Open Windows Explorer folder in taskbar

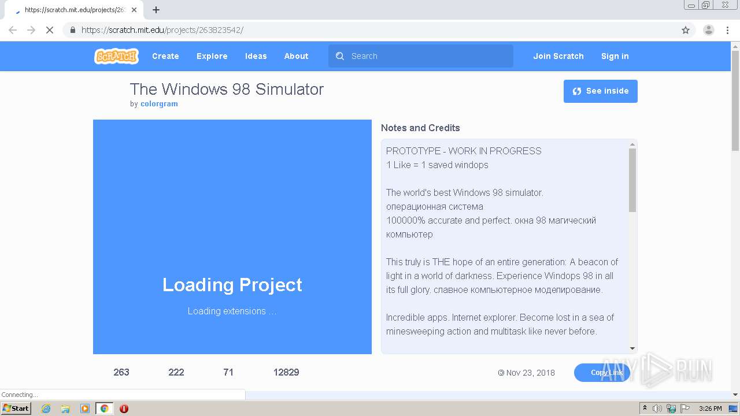(x=65, y=408)
